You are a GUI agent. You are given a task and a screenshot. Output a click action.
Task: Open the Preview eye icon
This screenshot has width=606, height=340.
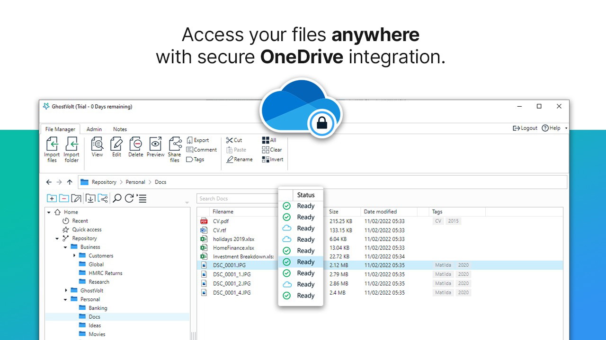[155, 144]
